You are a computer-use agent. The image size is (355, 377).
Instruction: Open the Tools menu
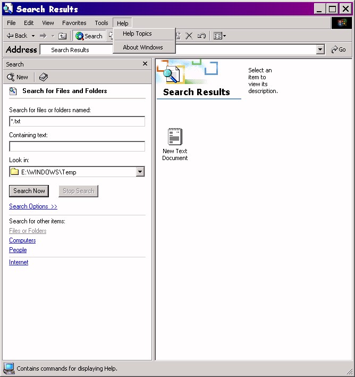click(x=101, y=23)
